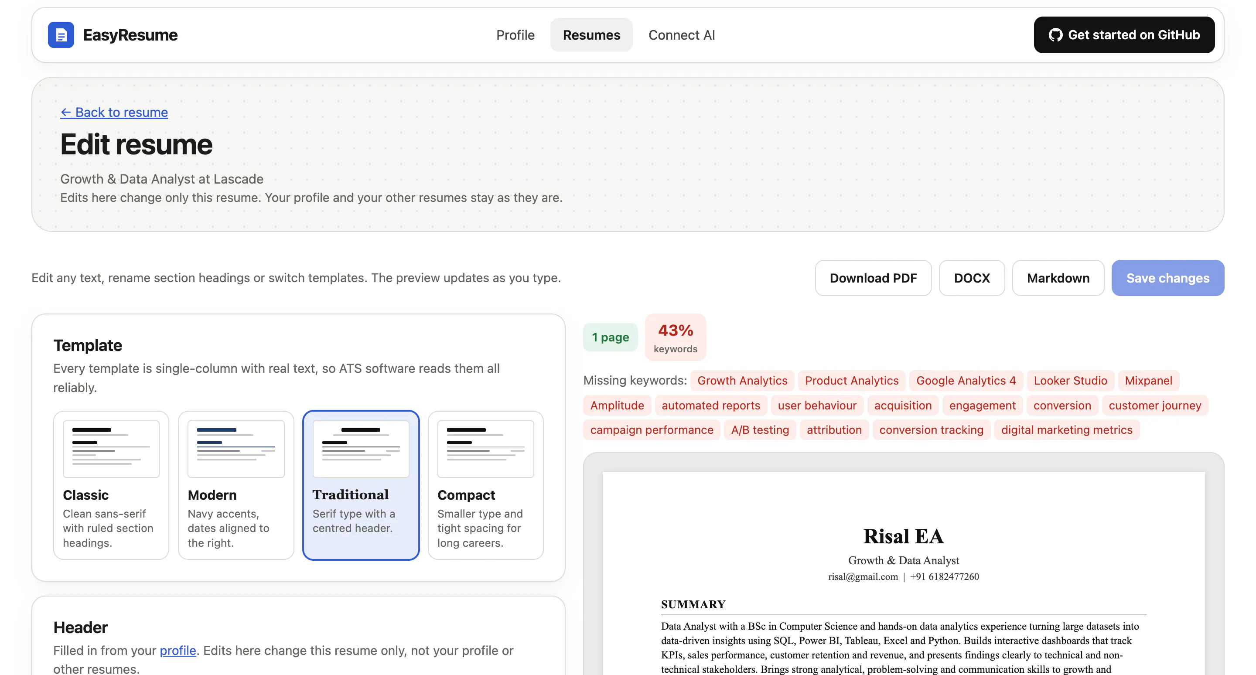The height and width of the screenshot is (675, 1256).
Task: Click the EasyResume brand name
Action: point(130,34)
